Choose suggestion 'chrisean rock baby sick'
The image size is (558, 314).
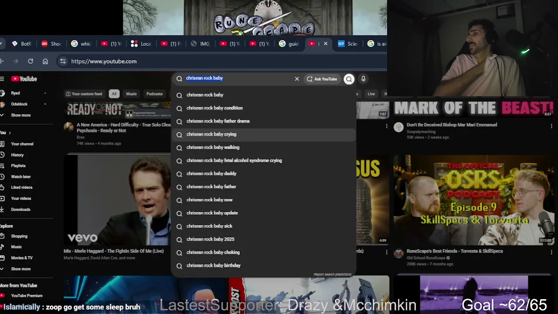[x=264, y=226]
